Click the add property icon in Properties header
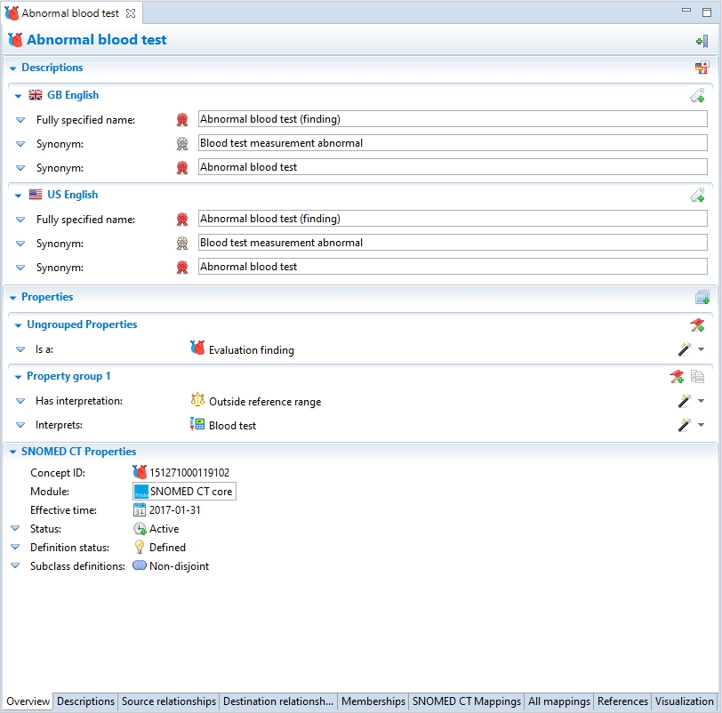This screenshot has height=713, width=722. point(702,298)
